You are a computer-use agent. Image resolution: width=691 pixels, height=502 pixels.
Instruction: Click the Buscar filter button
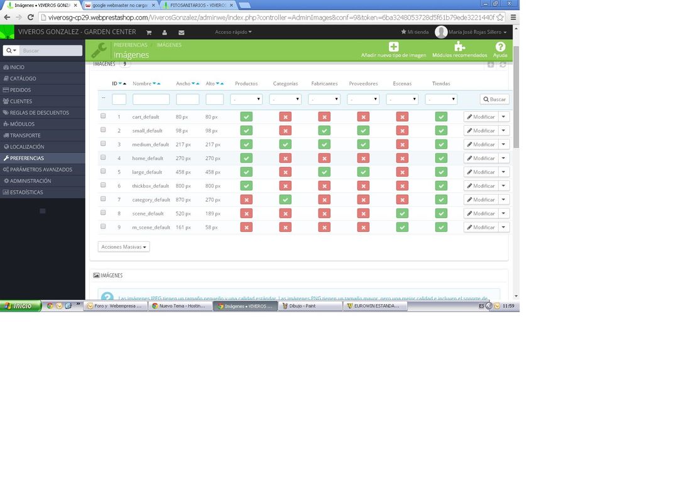click(494, 99)
